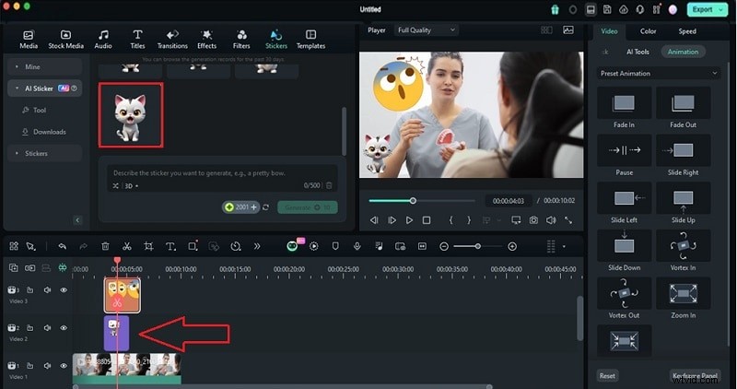Image resolution: width=737 pixels, height=389 pixels.
Task: Open the AI Tools sub-tab
Action: pos(638,52)
